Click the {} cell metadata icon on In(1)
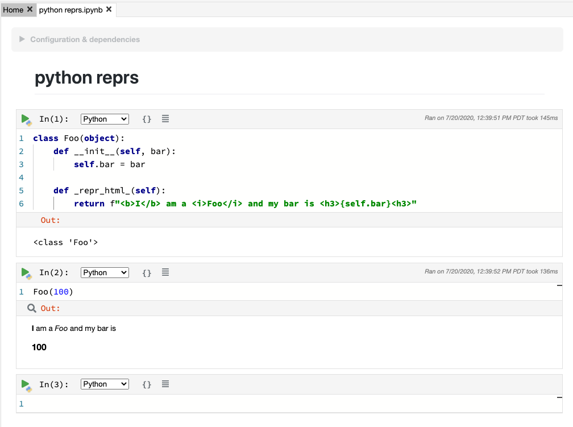 147,119
